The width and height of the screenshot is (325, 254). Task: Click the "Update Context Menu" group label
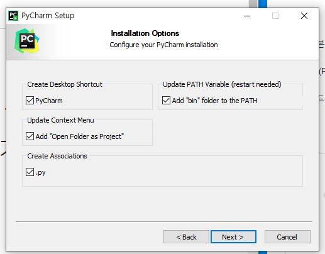point(60,120)
